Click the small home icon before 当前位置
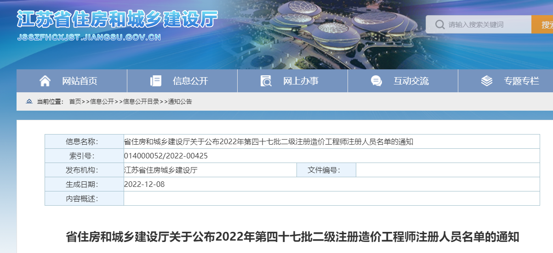This screenshot has width=553, height=253. pyautogui.click(x=29, y=101)
